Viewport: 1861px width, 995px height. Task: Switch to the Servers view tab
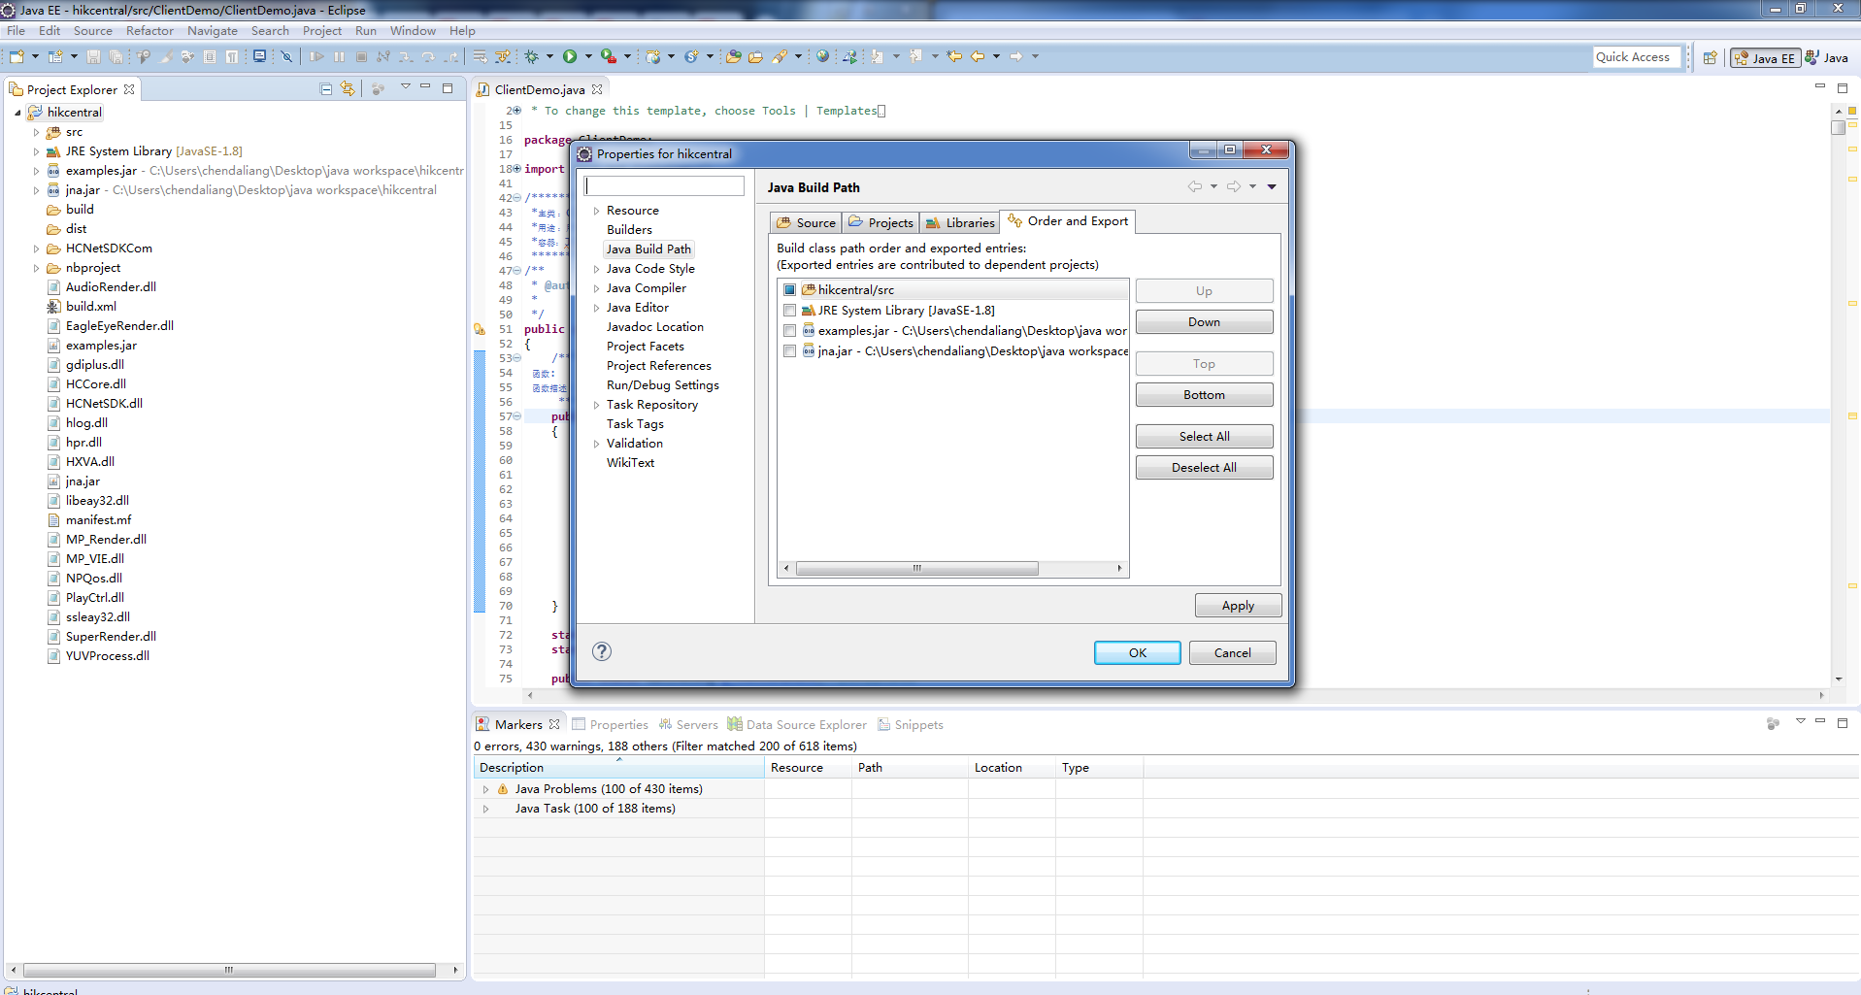688,724
